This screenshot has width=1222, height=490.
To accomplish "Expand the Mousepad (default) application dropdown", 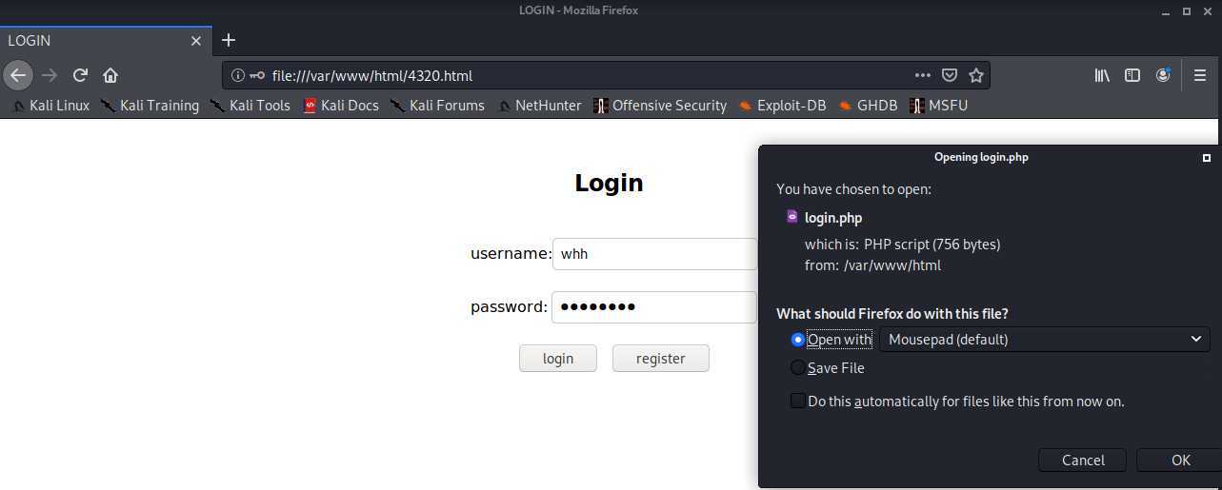I will 1045,339.
